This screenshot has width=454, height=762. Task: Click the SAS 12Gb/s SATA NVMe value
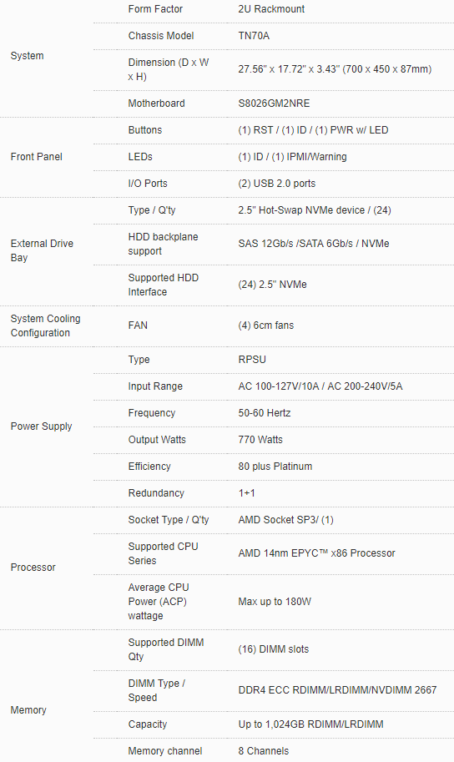pyautogui.click(x=314, y=244)
